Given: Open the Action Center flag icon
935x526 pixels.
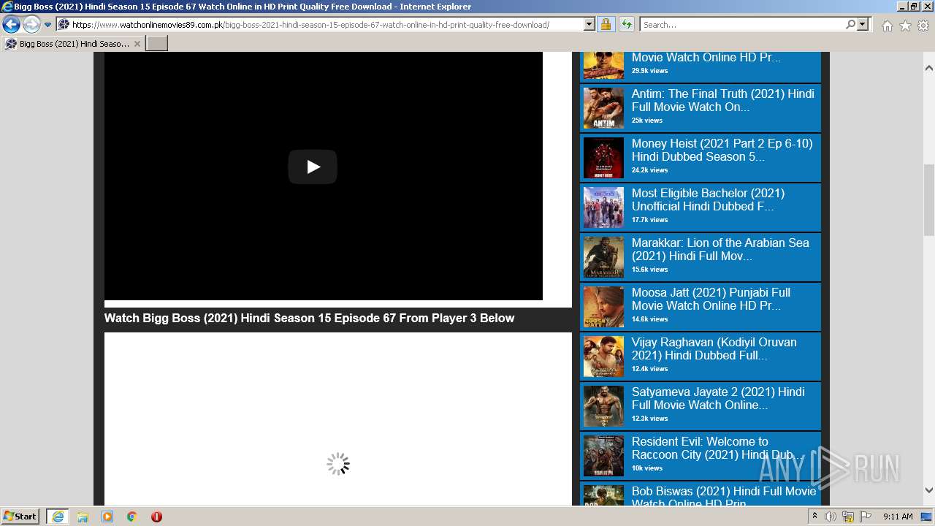Looking at the screenshot, I should click(866, 517).
